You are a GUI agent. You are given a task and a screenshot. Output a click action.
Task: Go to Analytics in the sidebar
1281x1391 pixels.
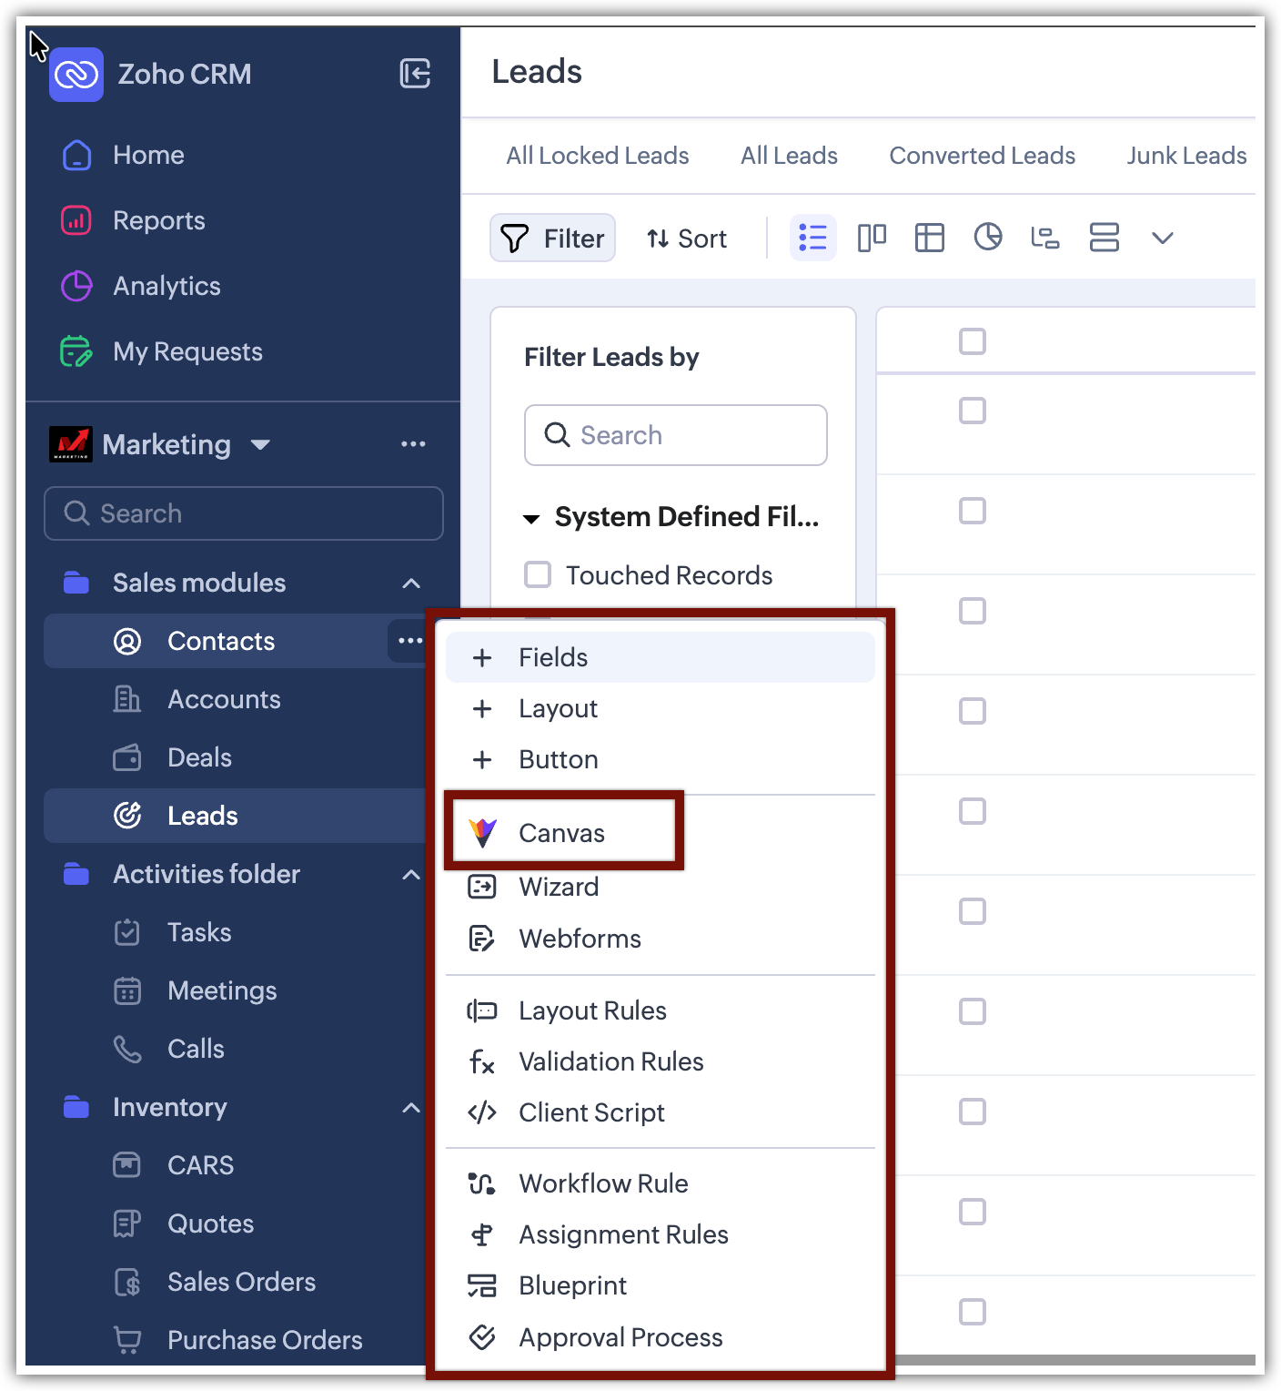pos(166,287)
